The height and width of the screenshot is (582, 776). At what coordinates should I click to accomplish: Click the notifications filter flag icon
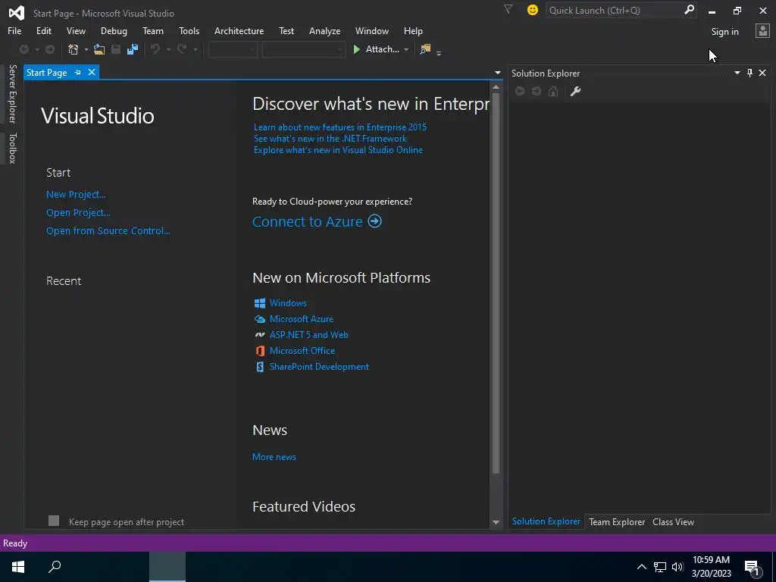tap(508, 10)
